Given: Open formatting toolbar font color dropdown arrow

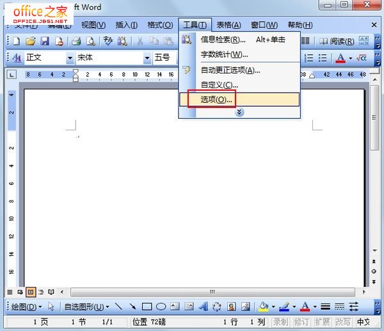Looking at the screenshot, I should tap(351, 58).
